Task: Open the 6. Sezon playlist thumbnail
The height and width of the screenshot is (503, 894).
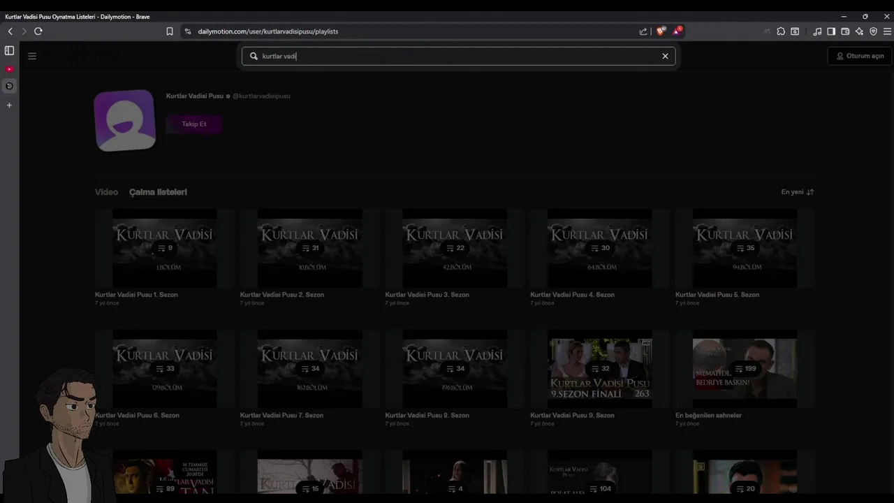Action: [x=164, y=369]
